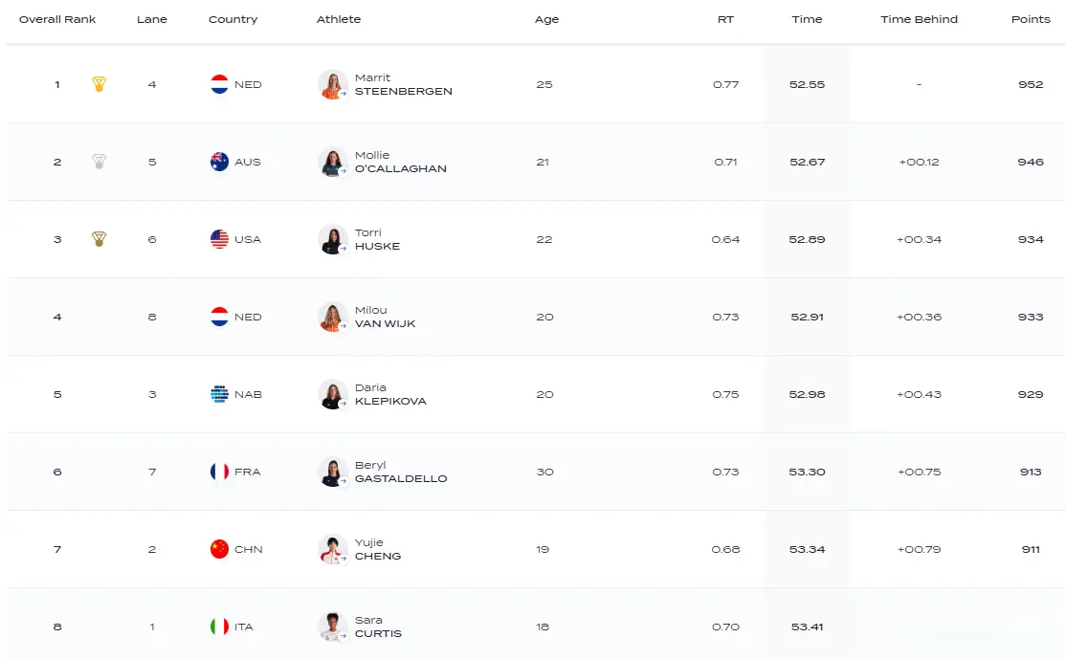
Task: Open Beryl Gastaldello's athlete page
Action: (x=400, y=472)
